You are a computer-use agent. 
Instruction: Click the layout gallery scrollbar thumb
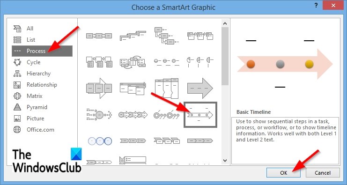coord(225,56)
